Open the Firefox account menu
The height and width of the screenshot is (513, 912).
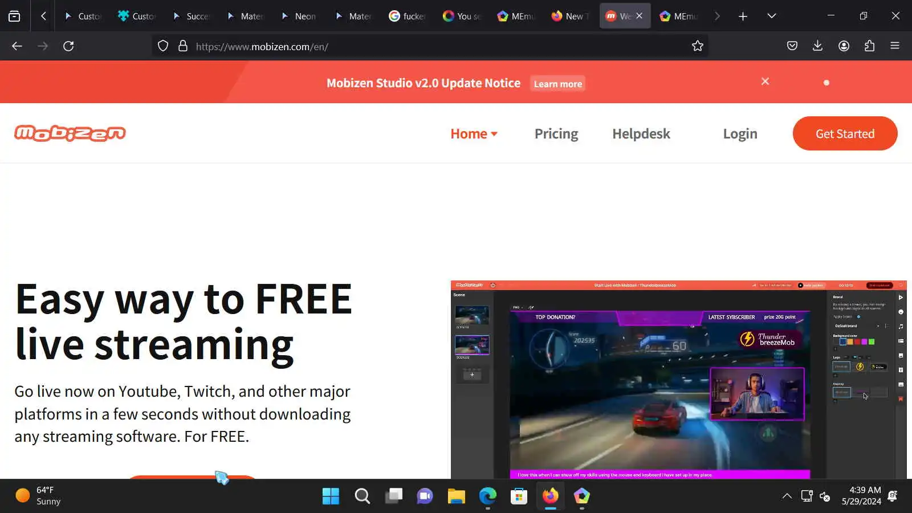[844, 46]
